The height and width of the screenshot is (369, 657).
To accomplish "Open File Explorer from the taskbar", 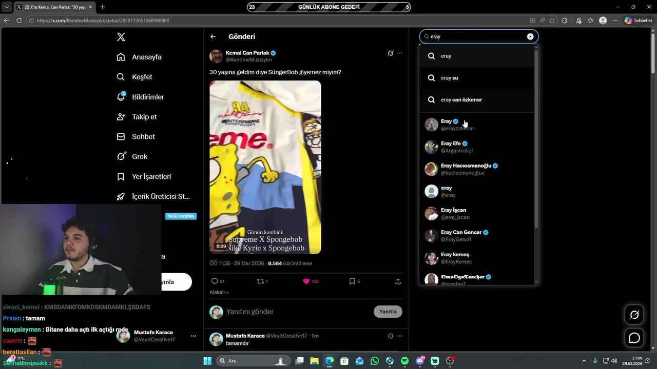I will (x=315, y=361).
